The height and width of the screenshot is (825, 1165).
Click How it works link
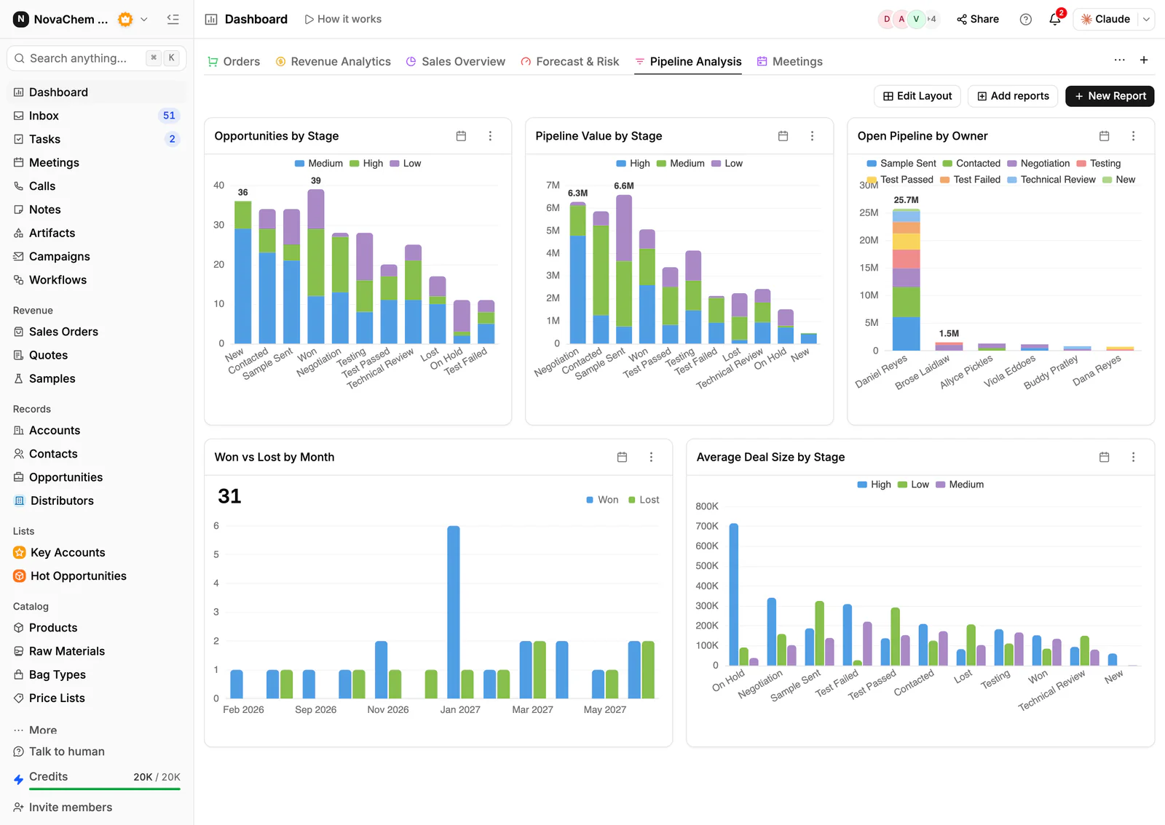pyautogui.click(x=343, y=19)
